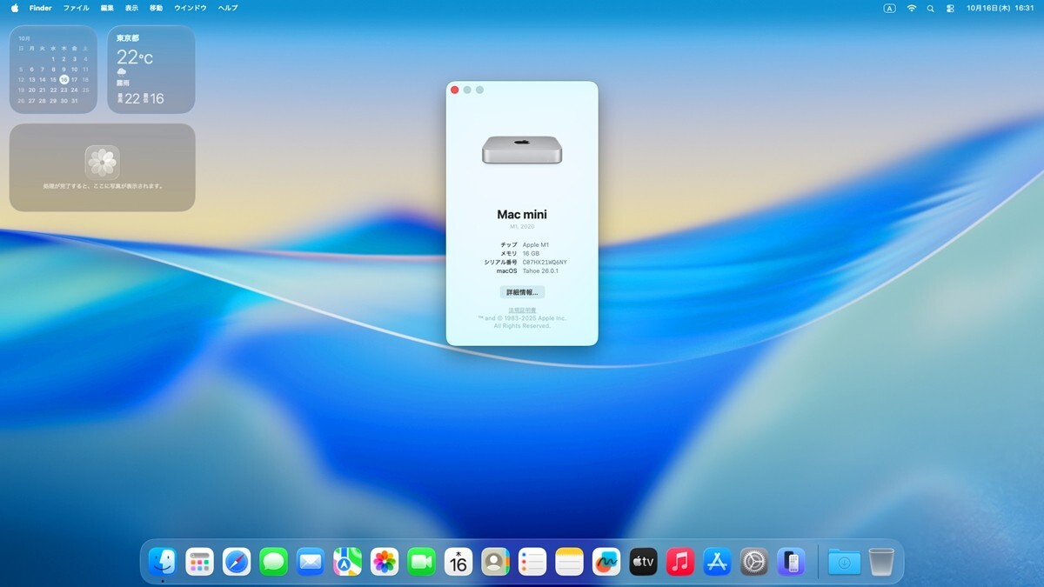Open the Trash in the Dock

pyautogui.click(x=880, y=562)
